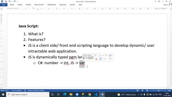Change language 'ENGLISH (UNITED STATES)'

[x=36, y=91]
